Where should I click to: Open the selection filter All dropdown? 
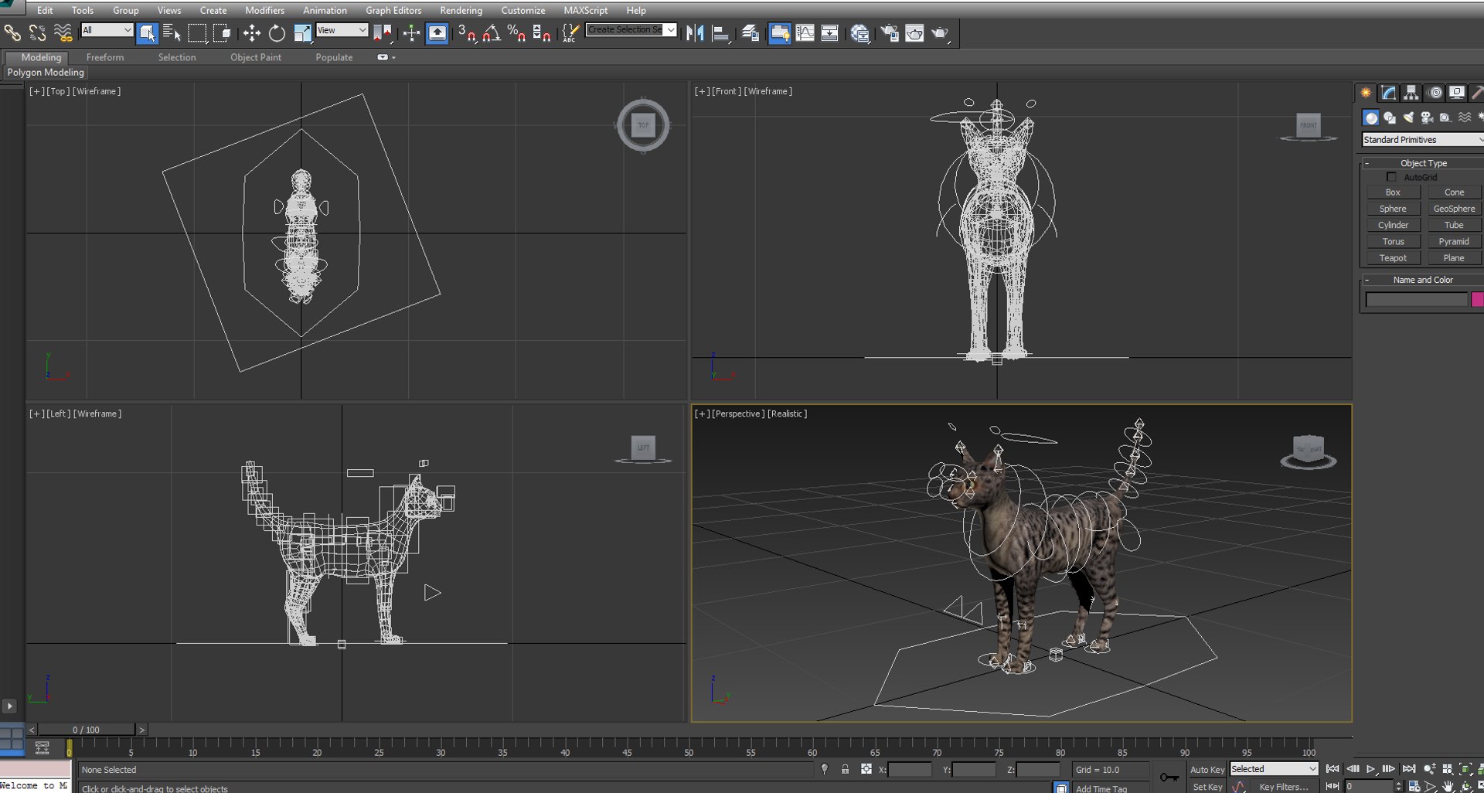tap(107, 30)
